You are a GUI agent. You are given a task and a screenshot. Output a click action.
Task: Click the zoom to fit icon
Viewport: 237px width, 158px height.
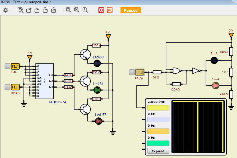coord(68,10)
